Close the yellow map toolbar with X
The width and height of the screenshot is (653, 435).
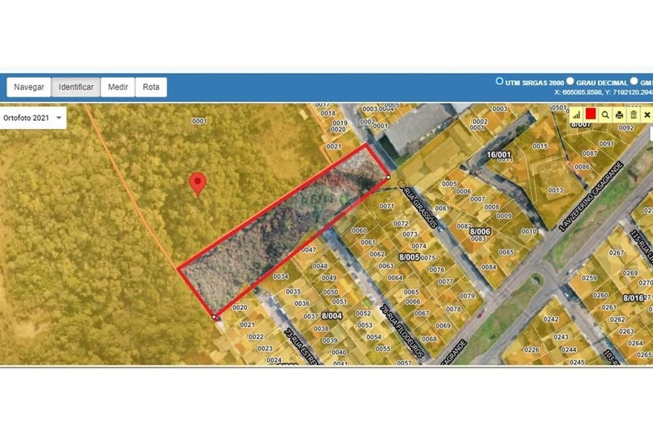tap(647, 115)
